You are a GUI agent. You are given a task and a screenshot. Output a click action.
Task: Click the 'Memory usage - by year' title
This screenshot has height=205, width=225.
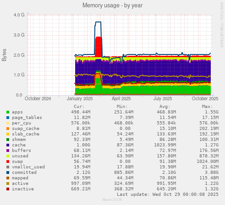click(112, 5)
